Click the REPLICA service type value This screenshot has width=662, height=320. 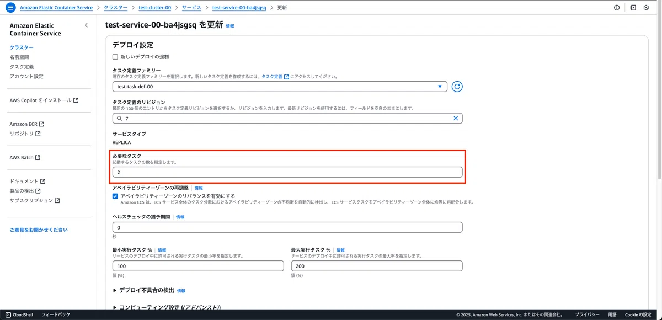coord(122,142)
